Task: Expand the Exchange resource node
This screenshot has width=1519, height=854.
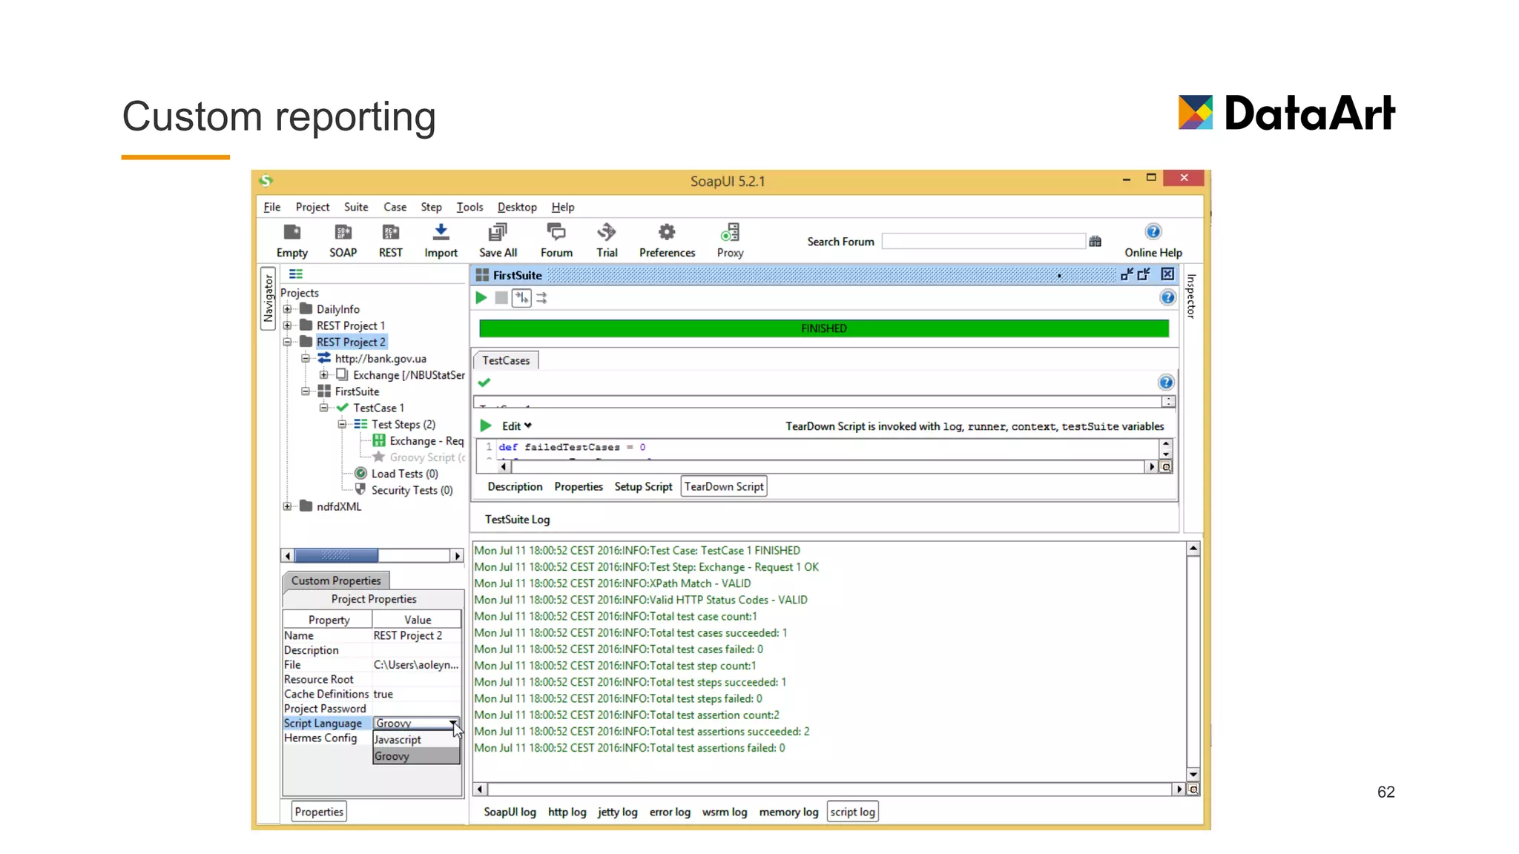Action: pos(323,375)
